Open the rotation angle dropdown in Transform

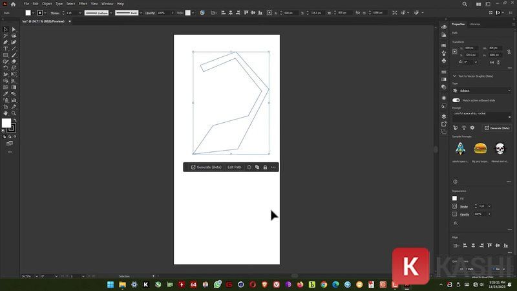pos(476,62)
